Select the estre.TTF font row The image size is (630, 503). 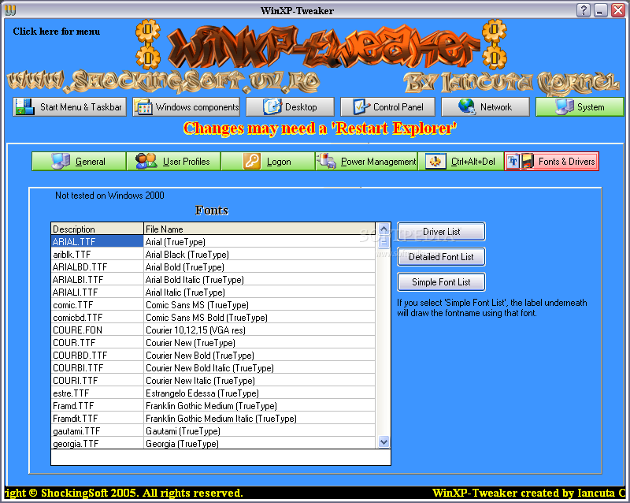tap(213, 393)
